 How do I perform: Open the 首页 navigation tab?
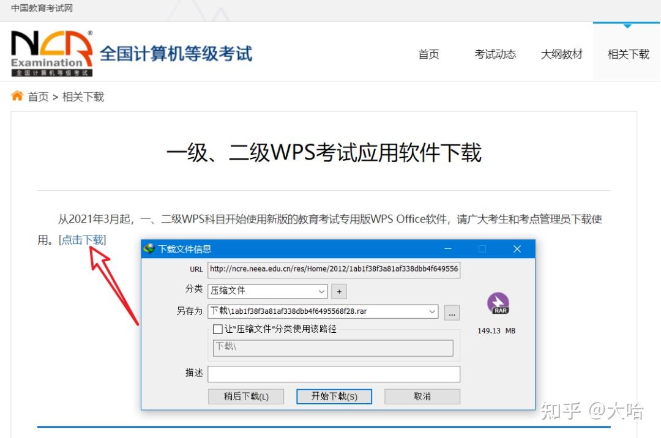pyautogui.click(x=428, y=54)
